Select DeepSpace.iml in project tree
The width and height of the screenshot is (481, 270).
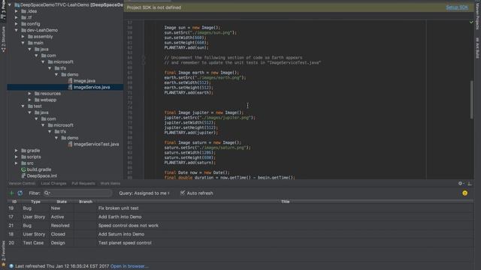[42, 175]
